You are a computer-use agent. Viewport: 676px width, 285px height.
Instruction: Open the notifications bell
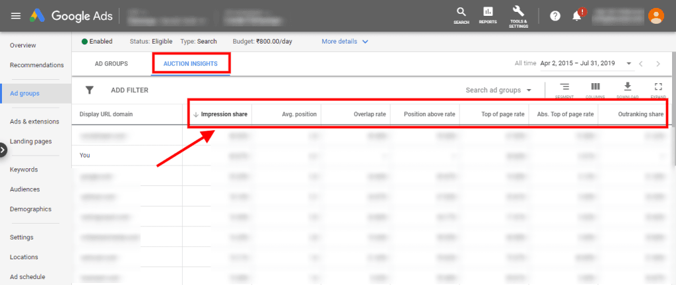tap(576, 15)
